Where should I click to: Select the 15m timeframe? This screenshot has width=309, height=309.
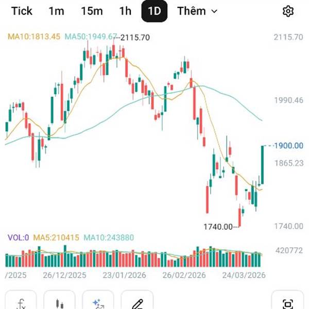point(92,11)
